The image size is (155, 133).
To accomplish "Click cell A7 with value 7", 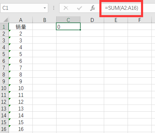I will click(21, 67).
